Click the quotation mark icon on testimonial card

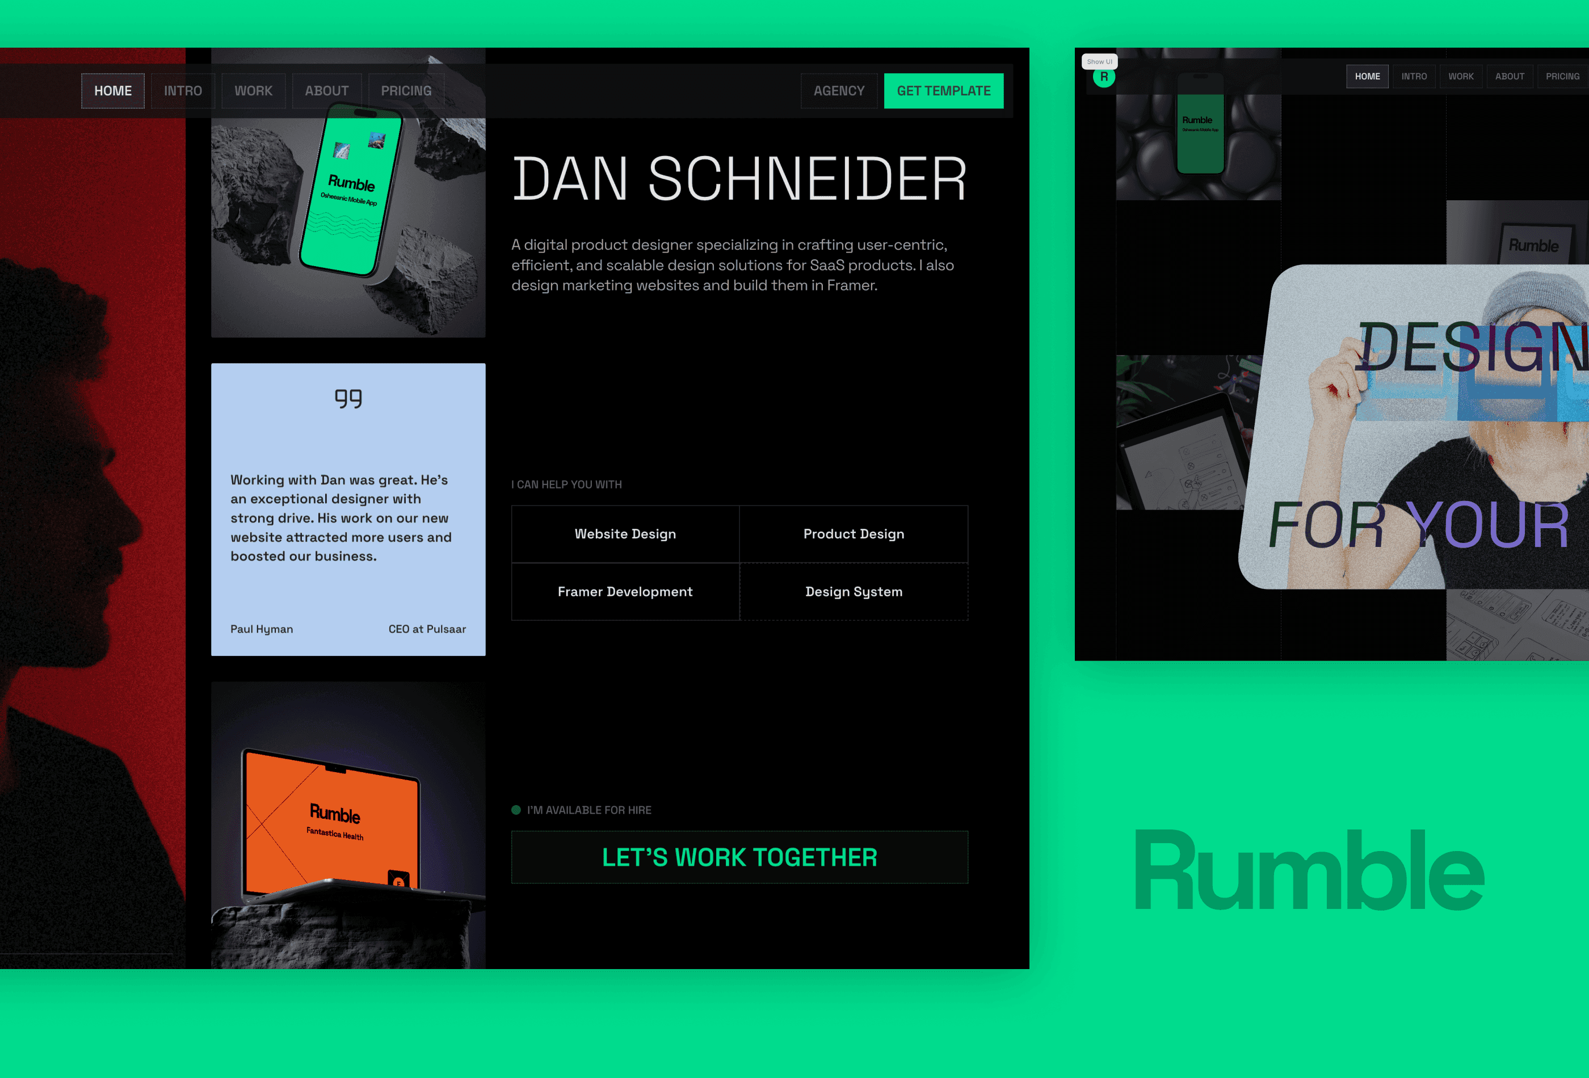coord(348,396)
